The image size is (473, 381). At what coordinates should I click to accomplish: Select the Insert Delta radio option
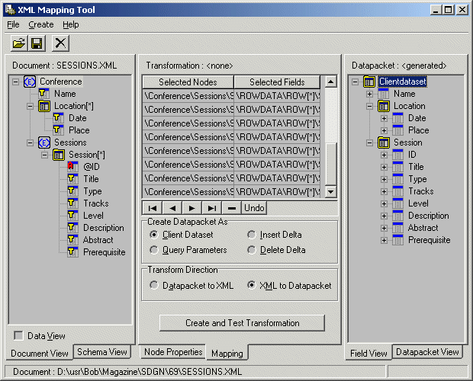pos(252,235)
